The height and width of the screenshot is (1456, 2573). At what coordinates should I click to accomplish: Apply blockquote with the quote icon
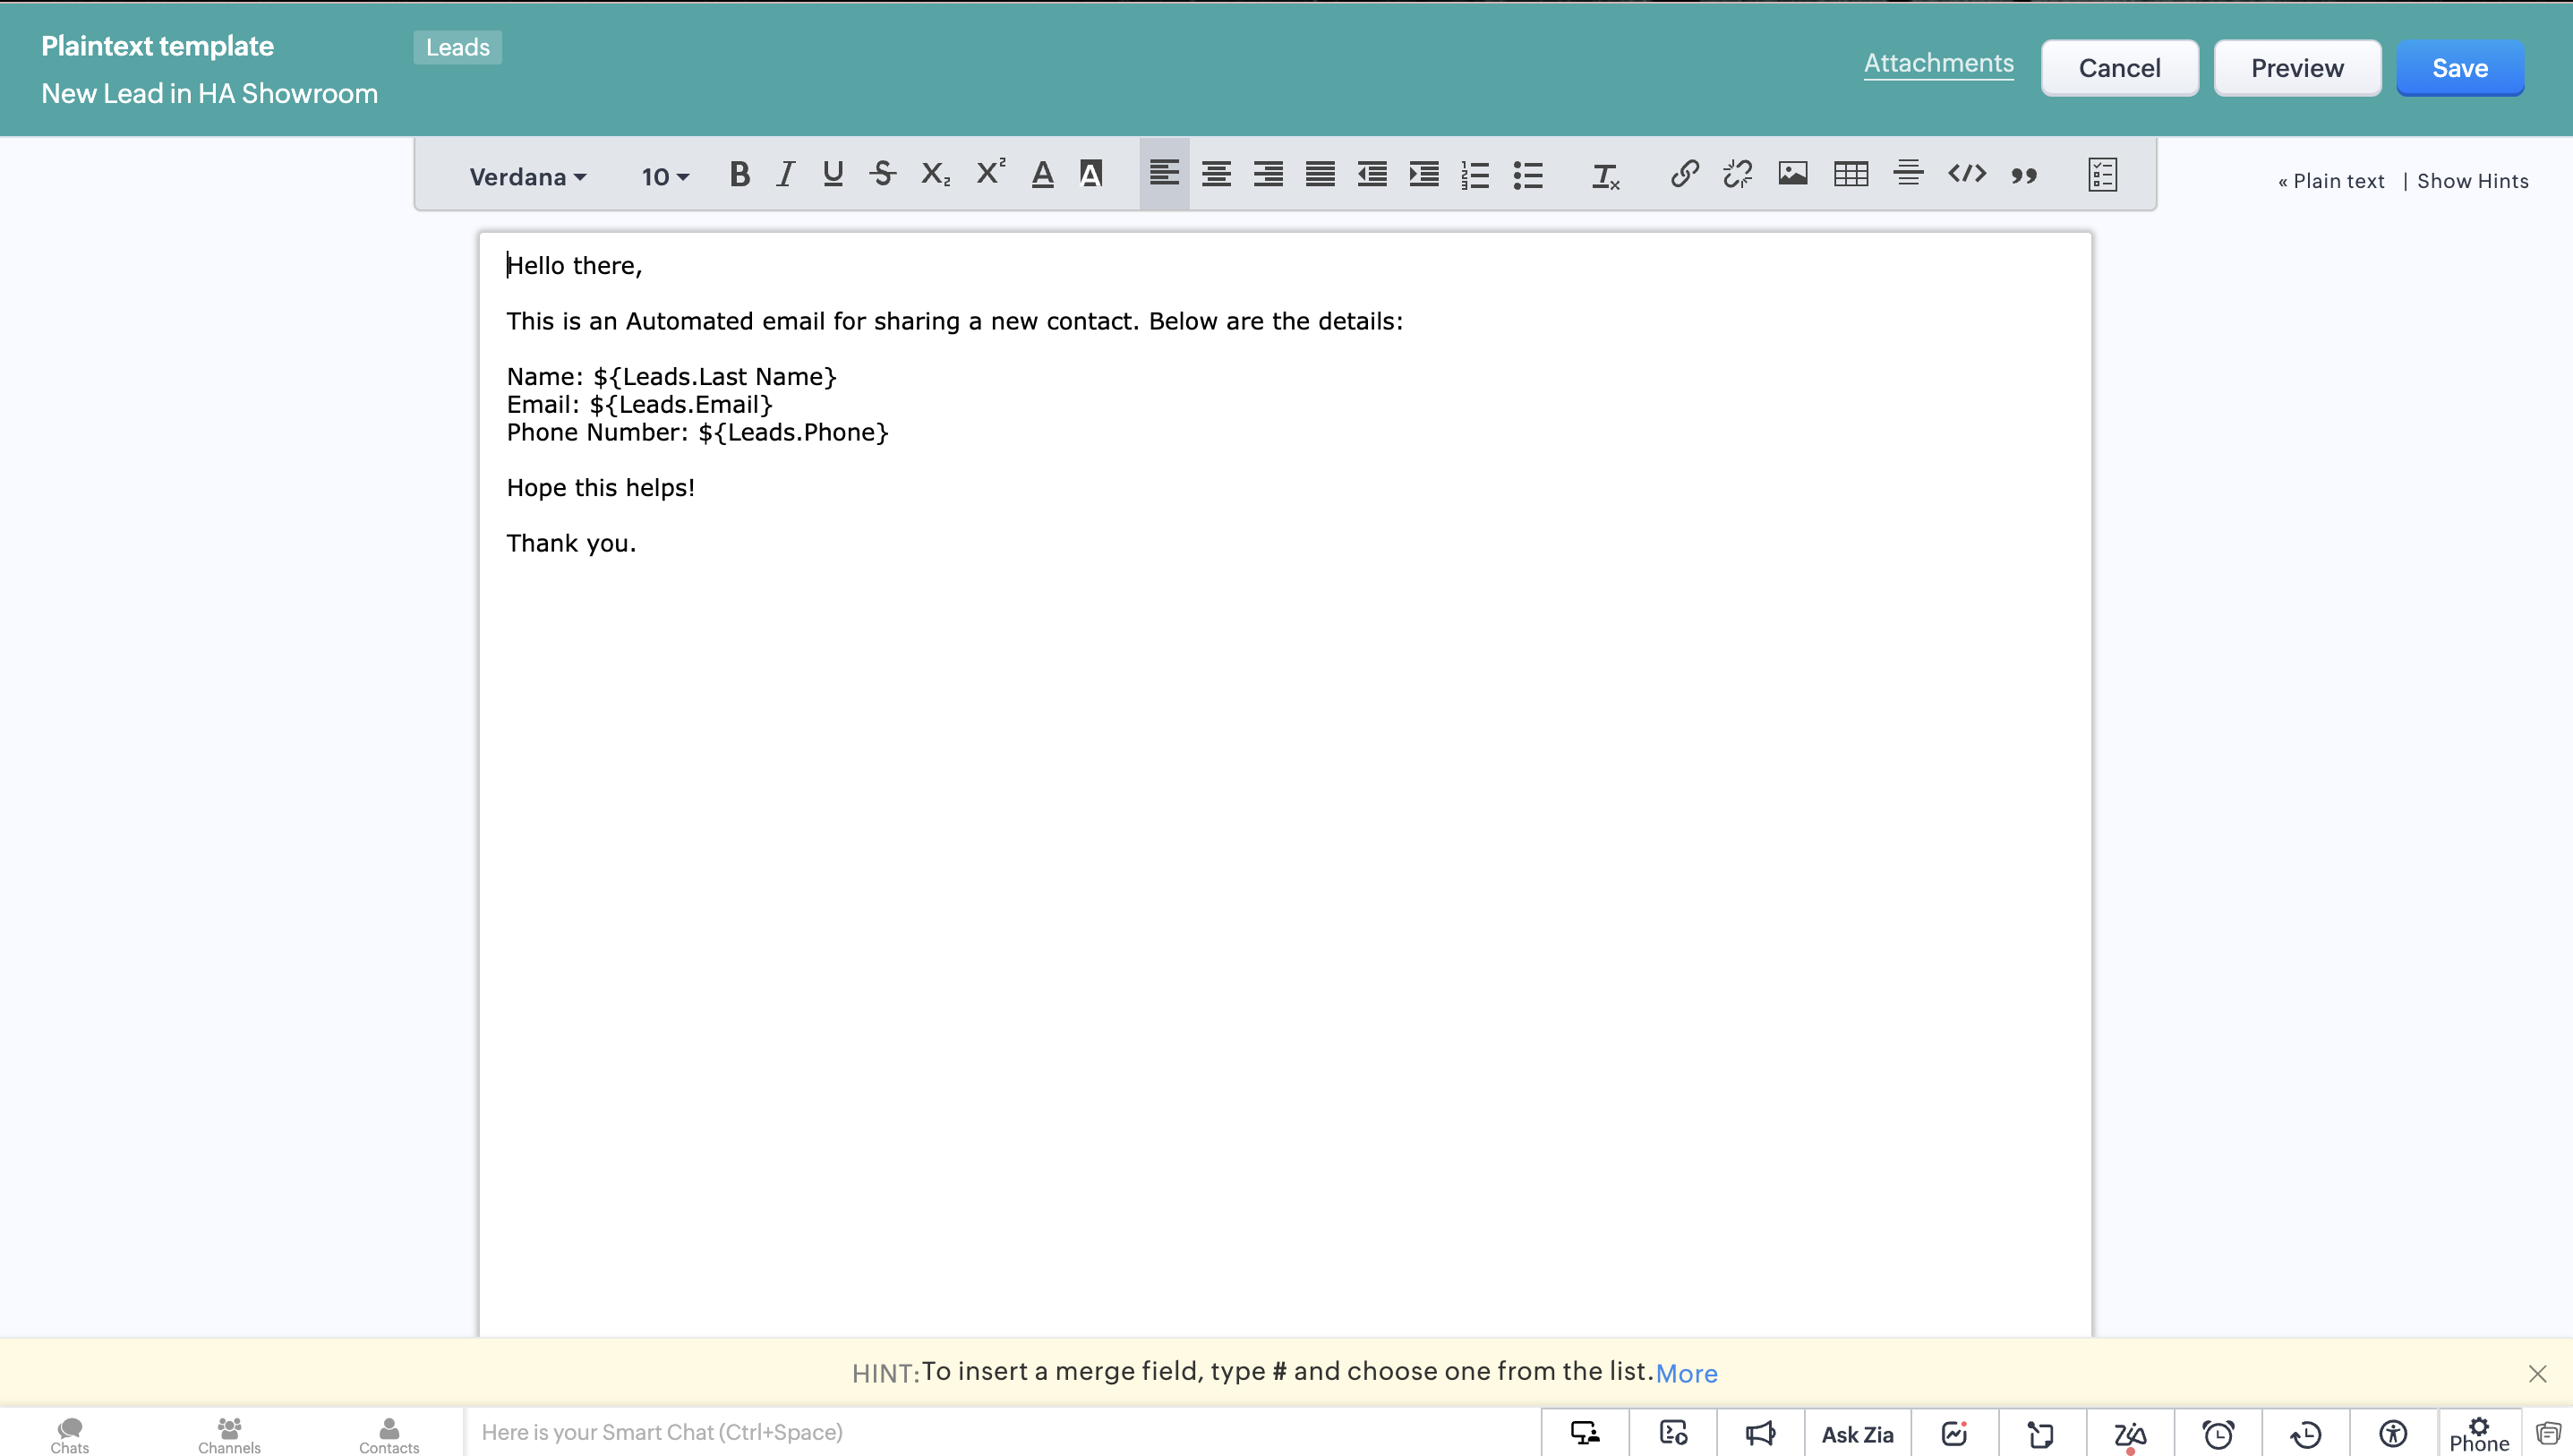2024,175
